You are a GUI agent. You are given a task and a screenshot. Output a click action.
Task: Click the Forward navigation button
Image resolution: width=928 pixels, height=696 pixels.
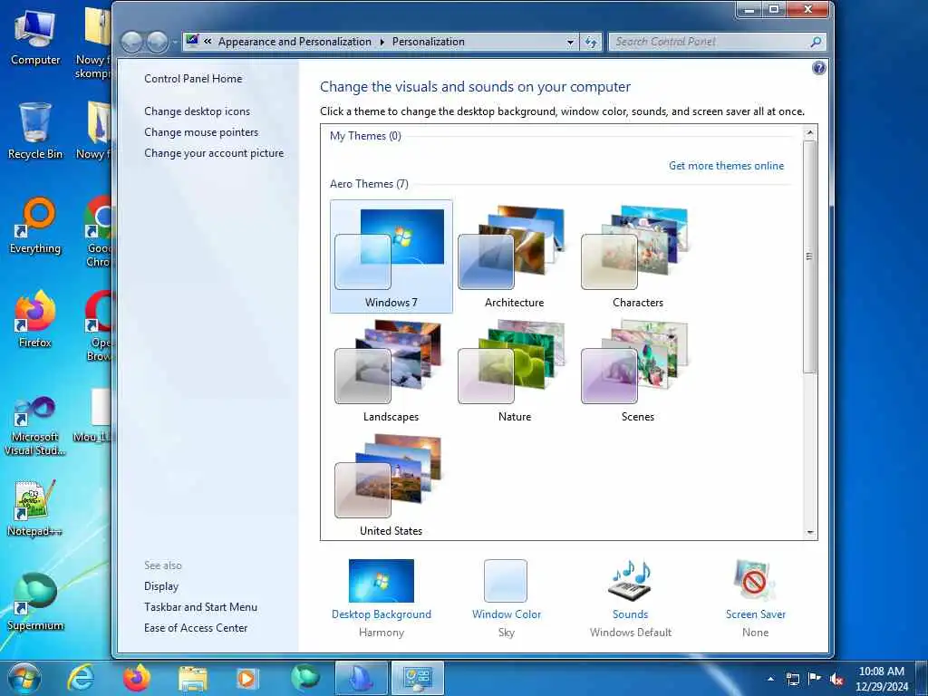[x=157, y=42]
